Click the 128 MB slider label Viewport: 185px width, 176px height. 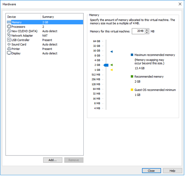click(x=96, y=84)
